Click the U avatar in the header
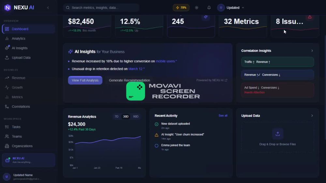The height and width of the screenshot is (183, 326). click(221, 8)
